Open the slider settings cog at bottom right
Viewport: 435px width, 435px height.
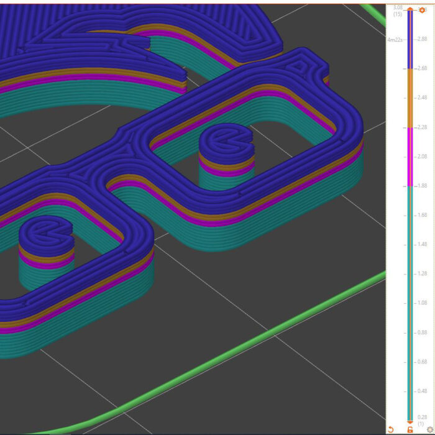[x=429, y=429]
